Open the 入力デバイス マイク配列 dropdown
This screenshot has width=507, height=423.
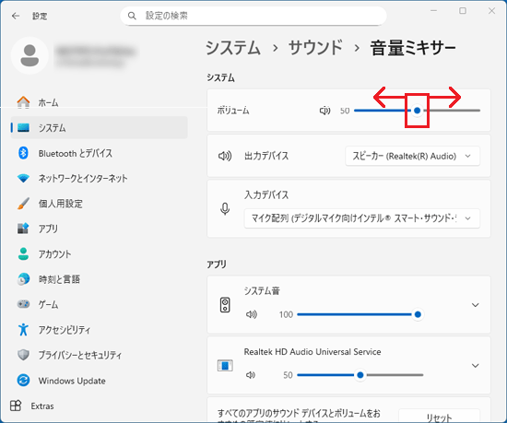(x=362, y=218)
